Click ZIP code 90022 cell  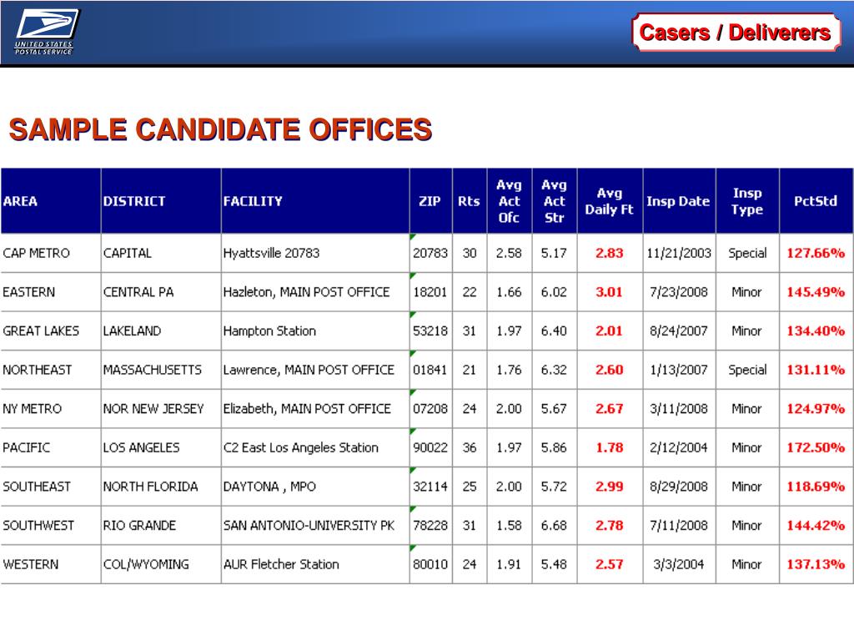pyautogui.click(x=430, y=447)
